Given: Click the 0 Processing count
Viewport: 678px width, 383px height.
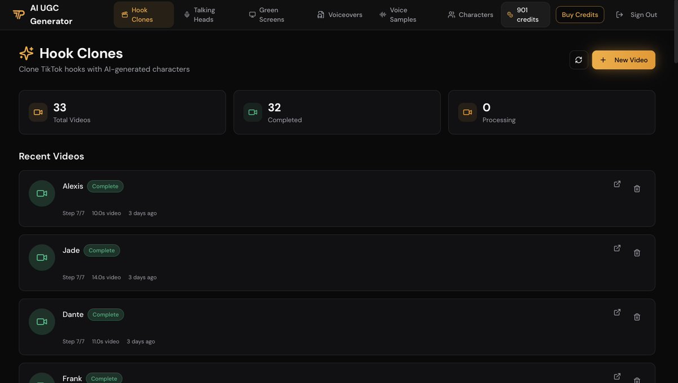Looking at the screenshot, I should 486,107.
